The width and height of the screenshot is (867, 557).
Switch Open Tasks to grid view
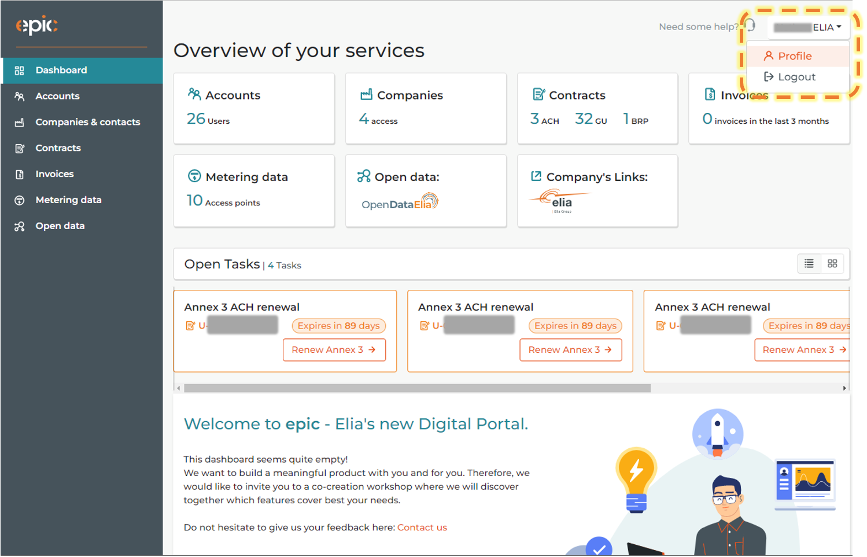point(832,264)
